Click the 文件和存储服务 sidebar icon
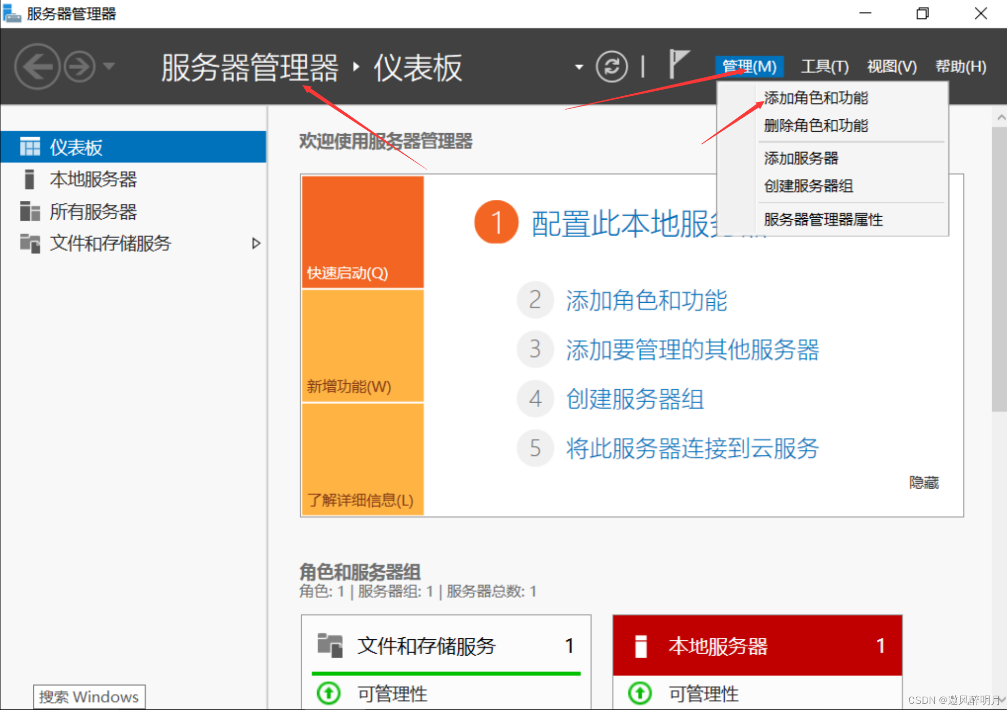This screenshot has width=1007, height=710. point(30,243)
